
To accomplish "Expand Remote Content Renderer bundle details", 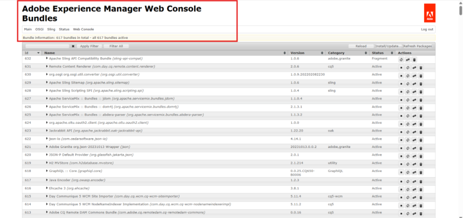I will point(47,67).
